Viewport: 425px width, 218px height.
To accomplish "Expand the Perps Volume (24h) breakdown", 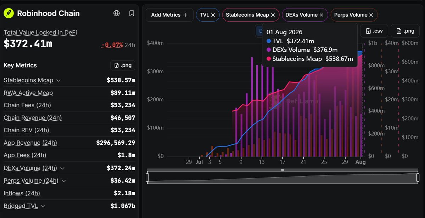I will click(x=64, y=181).
